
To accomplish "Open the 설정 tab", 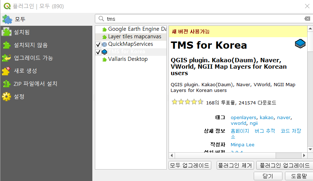I will [46, 97].
